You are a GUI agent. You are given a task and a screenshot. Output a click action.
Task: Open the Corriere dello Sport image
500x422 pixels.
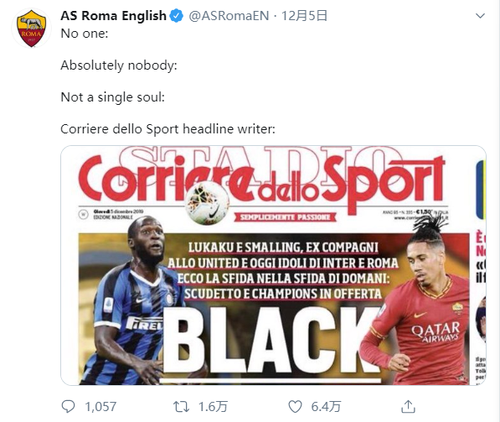(273, 265)
